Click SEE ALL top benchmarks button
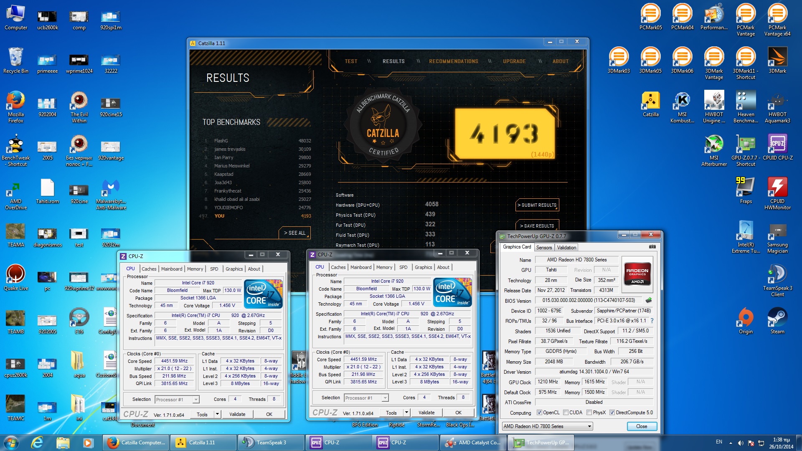This screenshot has width=802, height=451. pos(294,233)
